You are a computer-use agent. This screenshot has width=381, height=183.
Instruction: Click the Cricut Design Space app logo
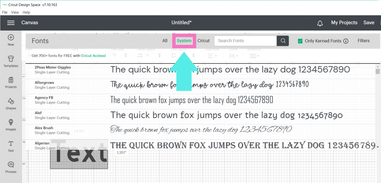tap(4, 4)
